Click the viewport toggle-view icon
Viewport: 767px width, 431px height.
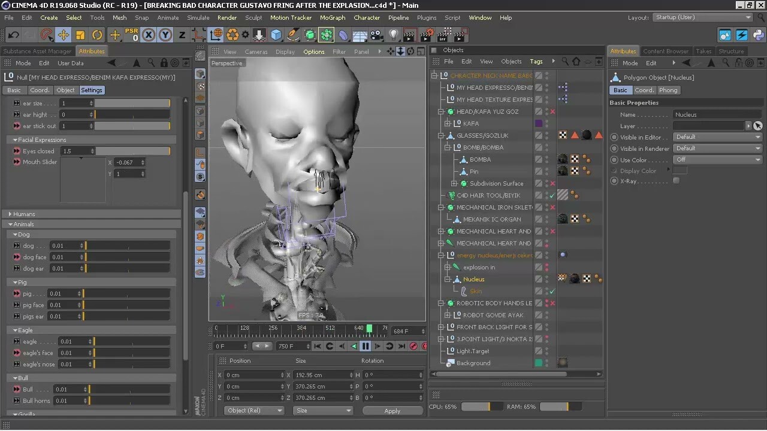(x=421, y=51)
